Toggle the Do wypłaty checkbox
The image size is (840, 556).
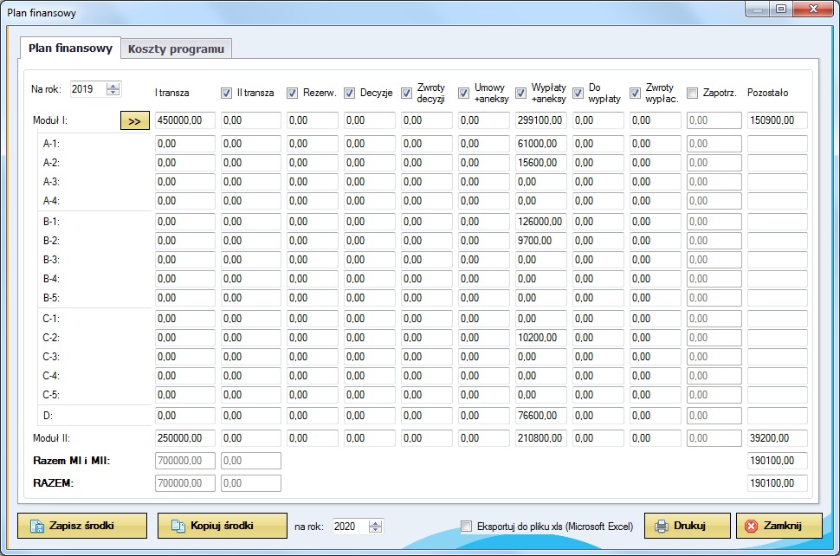(578, 94)
